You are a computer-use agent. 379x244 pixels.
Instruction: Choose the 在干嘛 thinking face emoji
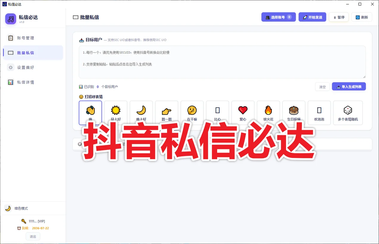click(x=192, y=113)
